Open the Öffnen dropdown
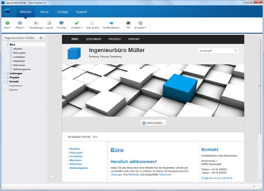Screen dimensions: 264x191 point(20,27)
